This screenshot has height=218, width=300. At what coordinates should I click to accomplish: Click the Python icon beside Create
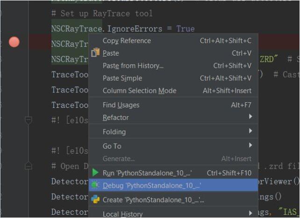pos(95,200)
